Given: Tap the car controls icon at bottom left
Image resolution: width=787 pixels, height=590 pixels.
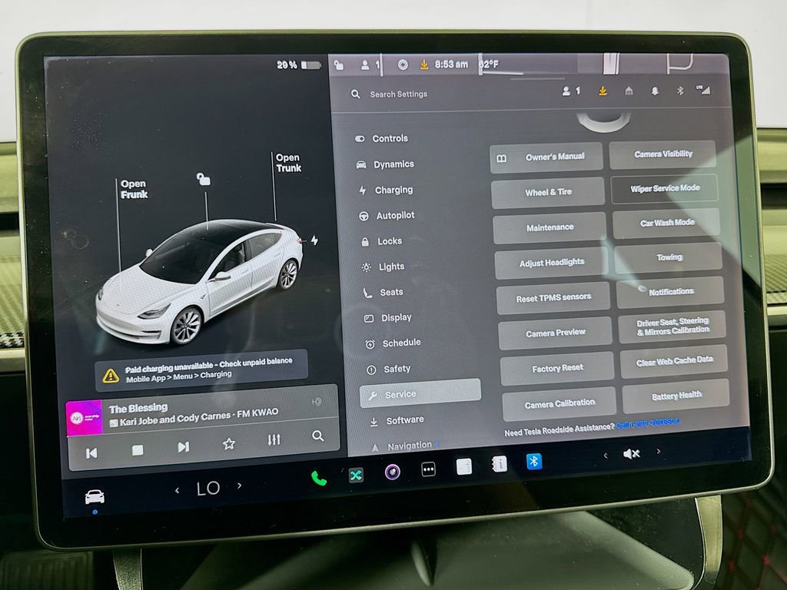Looking at the screenshot, I should pyautogui.click(x=95, y=497).
